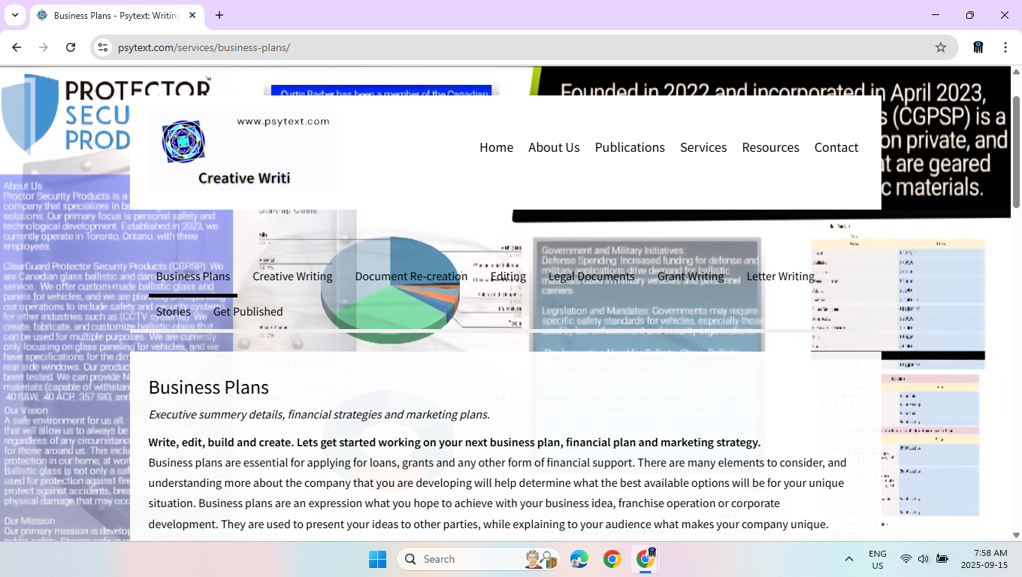Open the battery status icon
The width and height of the screenshot is (1022, 577).
point(942,559)
